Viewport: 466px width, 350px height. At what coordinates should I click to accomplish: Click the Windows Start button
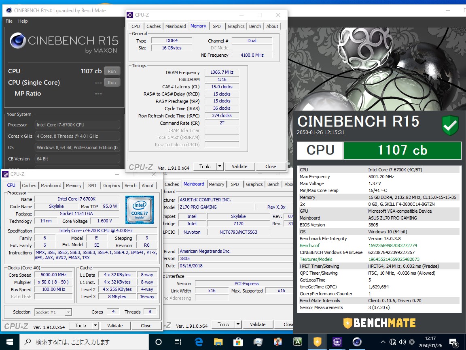pos(10,342)
